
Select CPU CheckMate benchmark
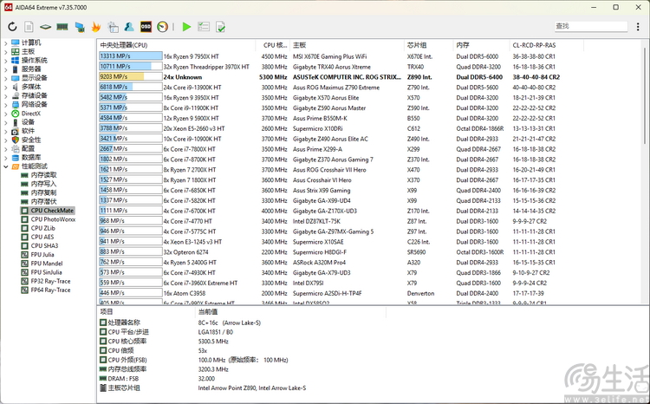tap(52, 211)
